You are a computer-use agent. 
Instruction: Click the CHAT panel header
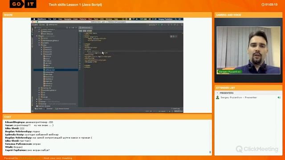pyautogui.click(x=107, y=117)
